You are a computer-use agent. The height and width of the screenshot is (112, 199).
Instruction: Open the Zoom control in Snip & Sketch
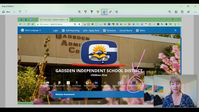pos(170,12)
